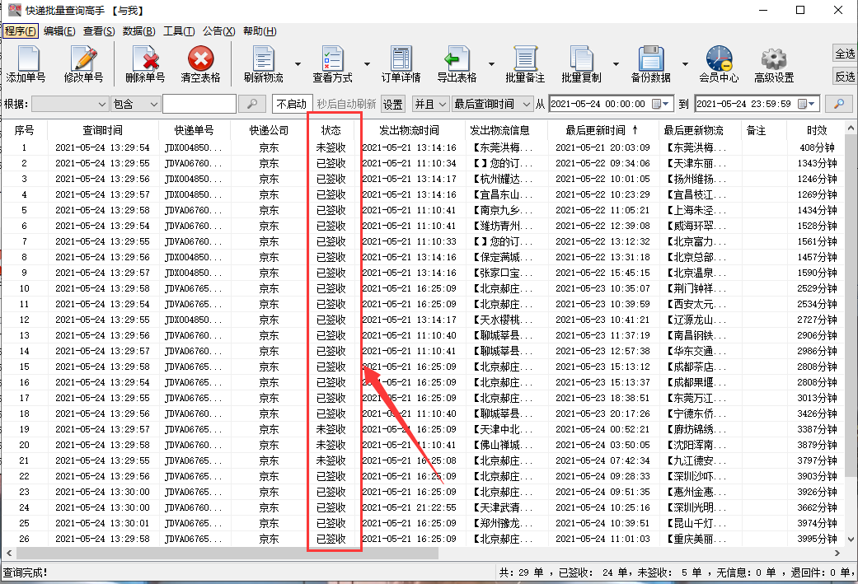Refresh logistics with the 刷新物流 icon
858x584 pixels.
[265, 64]
